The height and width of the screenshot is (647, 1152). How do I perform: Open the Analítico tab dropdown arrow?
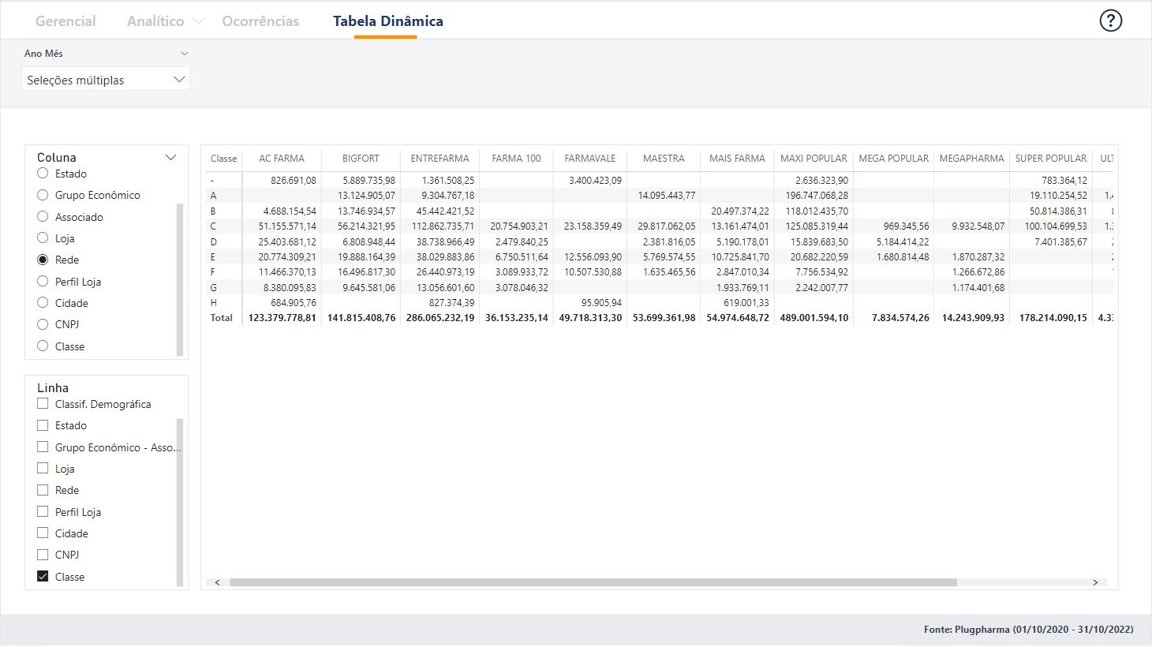point(198,22)
